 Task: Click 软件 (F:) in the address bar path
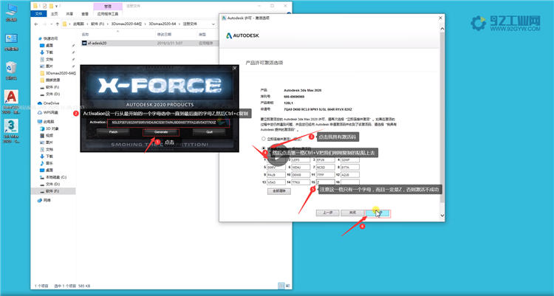point(98,24)
